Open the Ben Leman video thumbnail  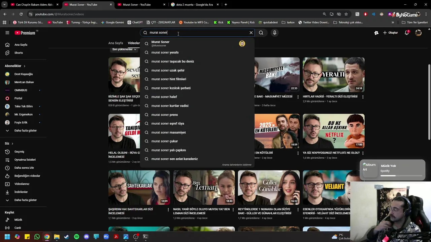pos(204,187)
